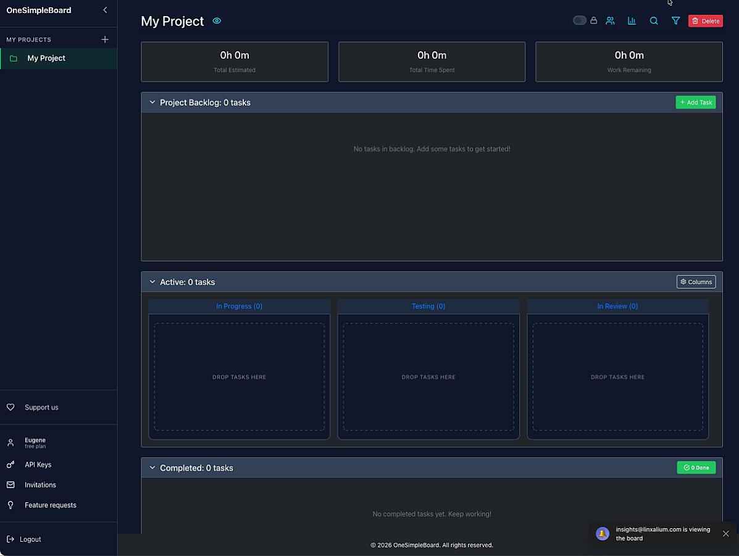The image size is (739, 556).
Task: Dismiss the viewing-board notification
Action: coord(726,534)
